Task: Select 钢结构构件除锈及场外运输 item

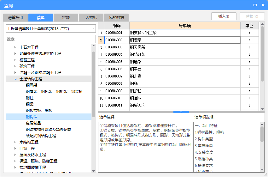Action: point(49,129)
